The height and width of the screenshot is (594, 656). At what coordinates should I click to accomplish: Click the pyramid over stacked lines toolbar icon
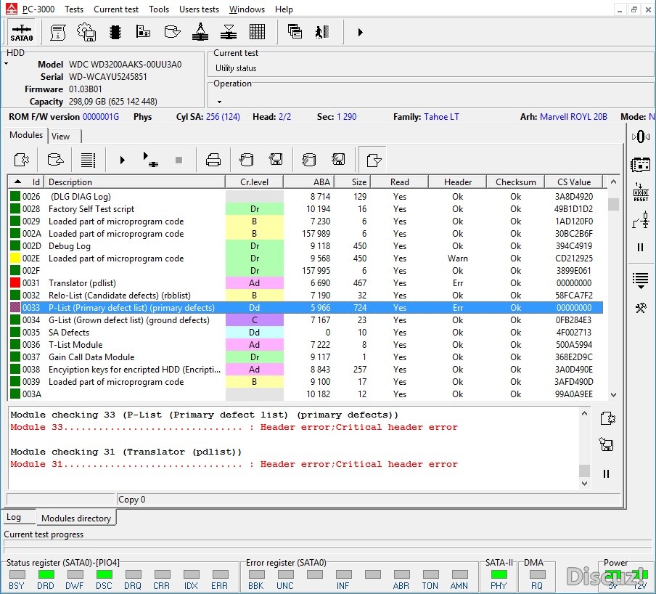[x=200, y=32]
